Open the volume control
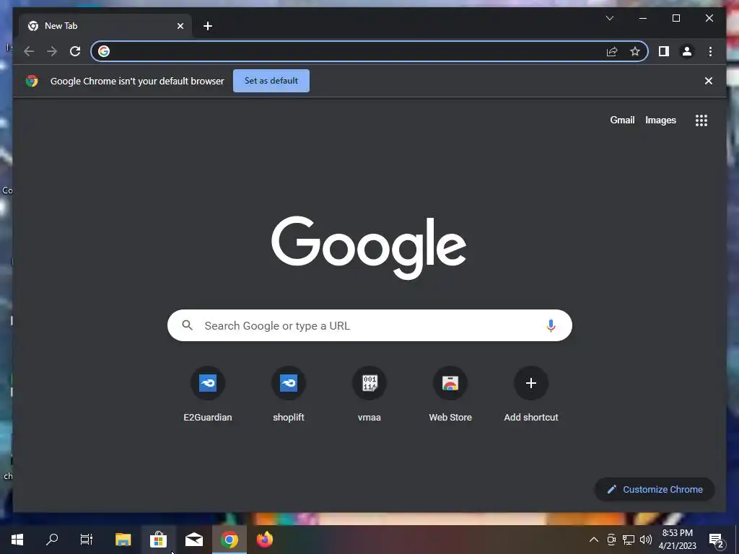739x554 pixels. (646, 540)
